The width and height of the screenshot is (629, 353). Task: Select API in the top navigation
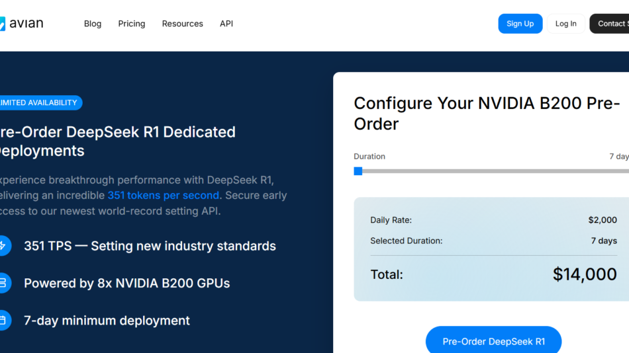(x=226, y=24)
